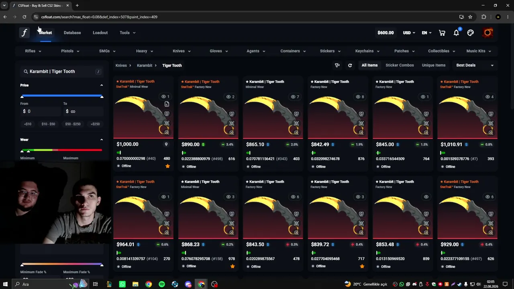Toggle the favorite star on $1,000.00 listing
The image size is (514, 289).
(x=167, y=166)
